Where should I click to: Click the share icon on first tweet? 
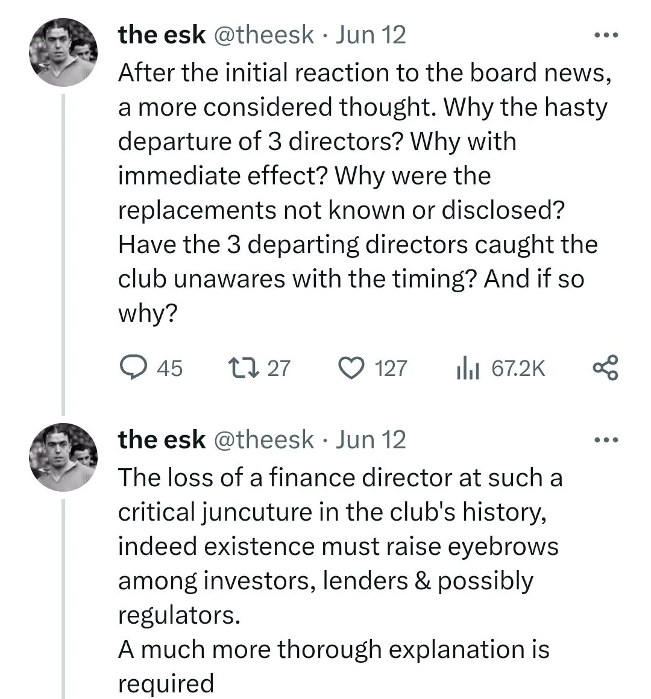(x=605, y=368)
